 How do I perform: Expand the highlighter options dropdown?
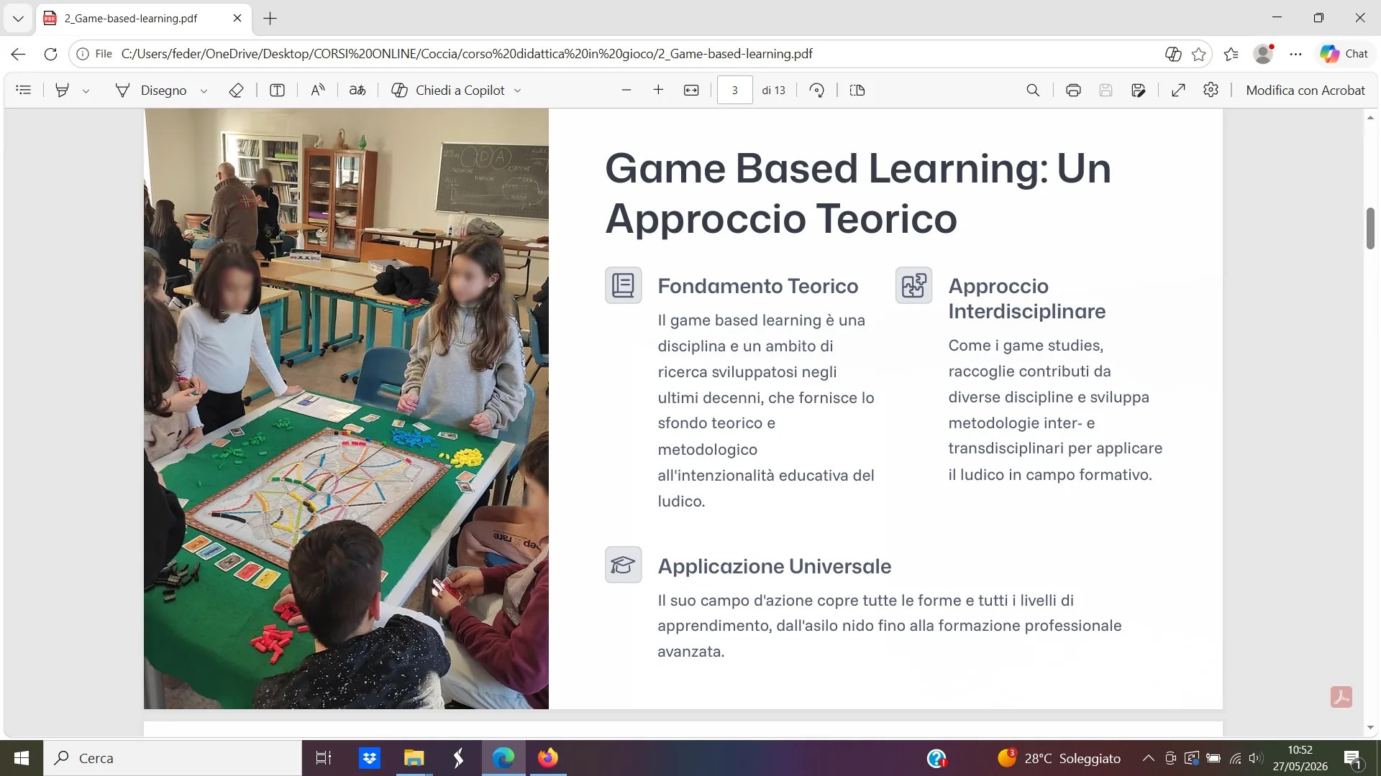[86, 91]
